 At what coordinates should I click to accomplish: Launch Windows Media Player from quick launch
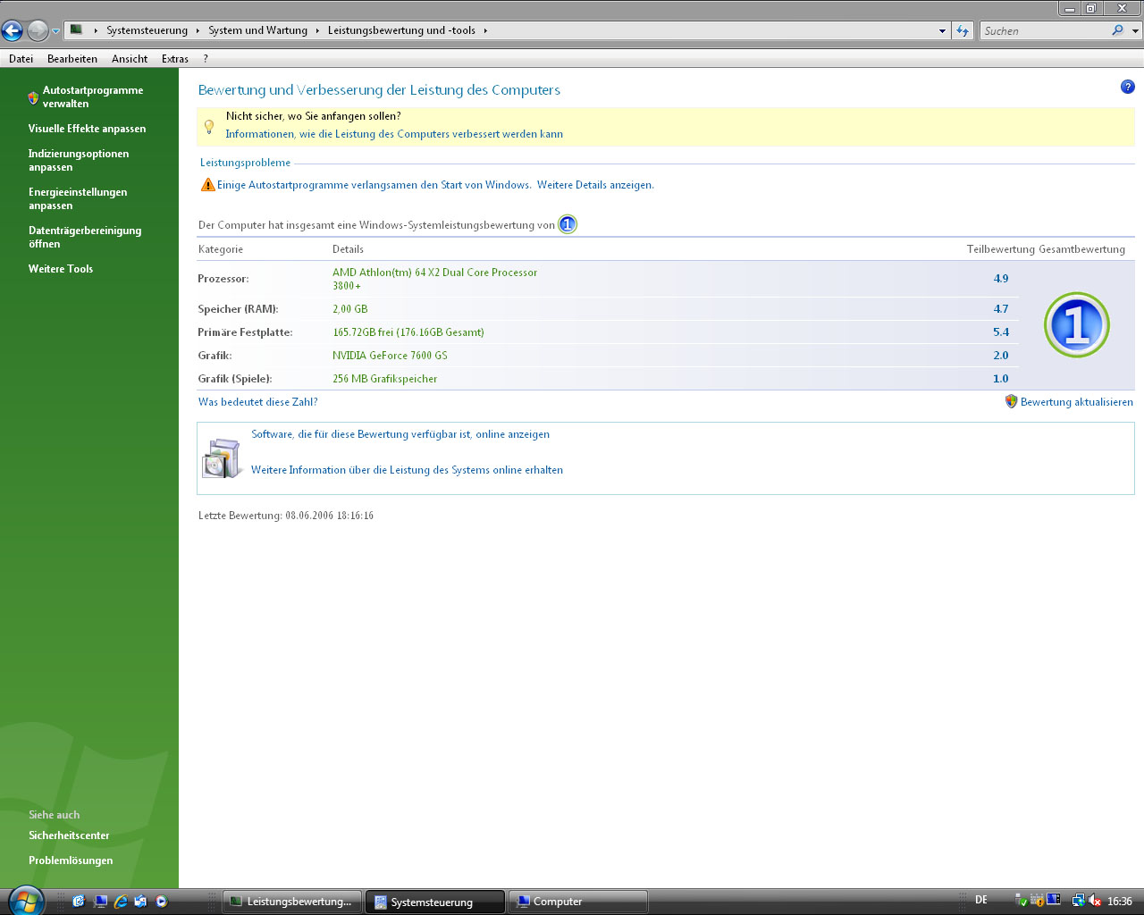(x=162, y=902)
